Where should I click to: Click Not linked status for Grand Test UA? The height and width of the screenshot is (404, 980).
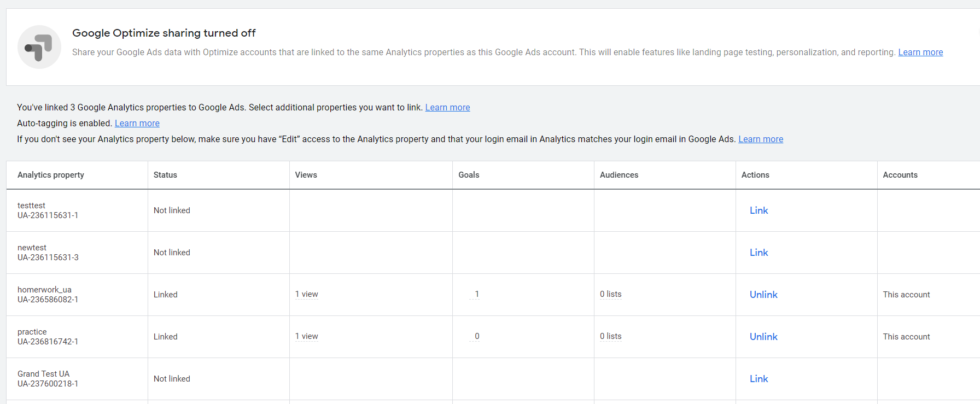(x=172, y=379)
